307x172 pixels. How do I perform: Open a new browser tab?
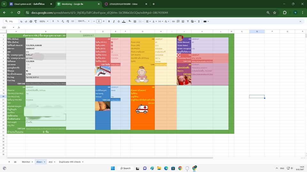point(153,4)
